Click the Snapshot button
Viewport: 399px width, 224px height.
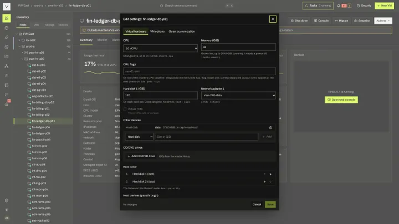(362, 20)
